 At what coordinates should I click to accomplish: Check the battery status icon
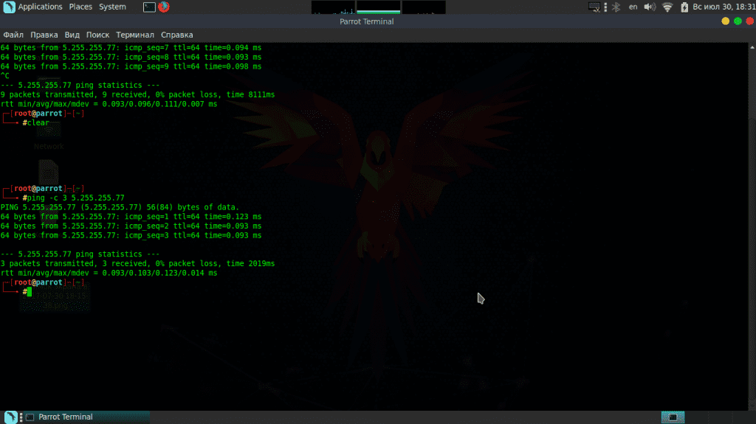[x=684, y=7]
